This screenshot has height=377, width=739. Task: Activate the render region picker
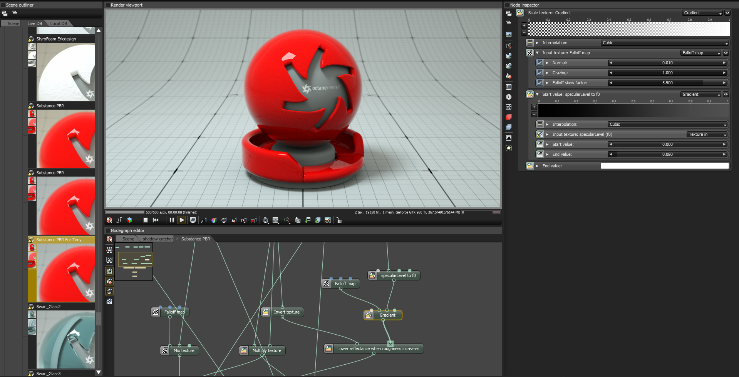click(254, 220)
